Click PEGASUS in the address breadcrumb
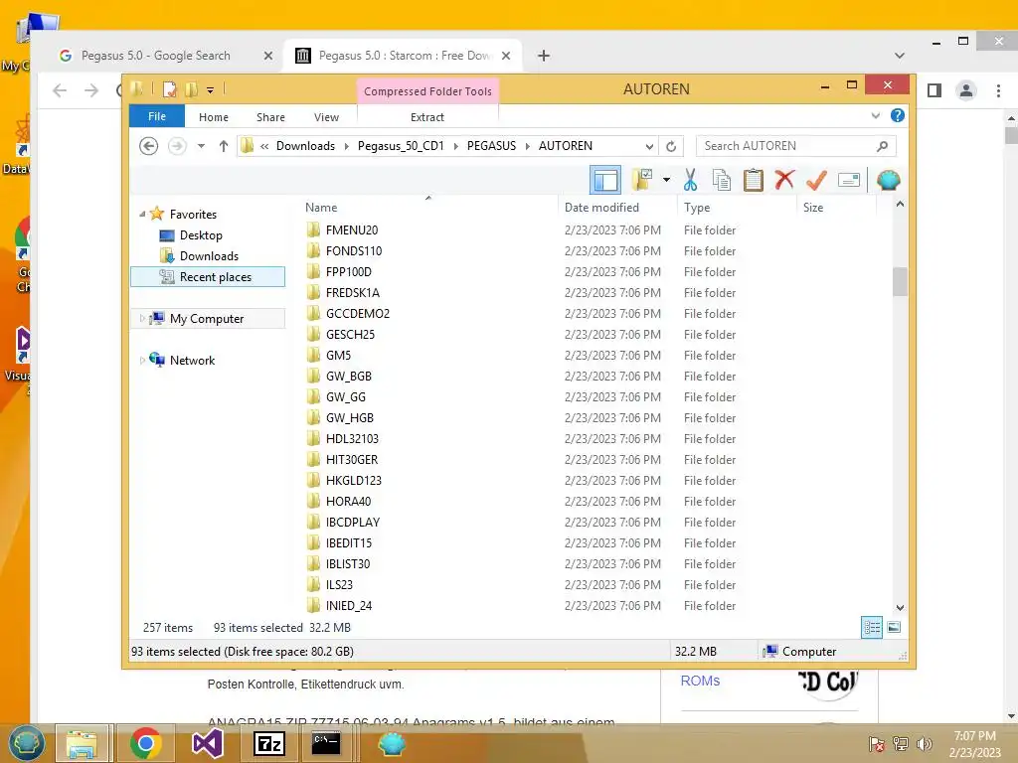Viewport: 1018px width, 763px height. click(x=491, y=146)
